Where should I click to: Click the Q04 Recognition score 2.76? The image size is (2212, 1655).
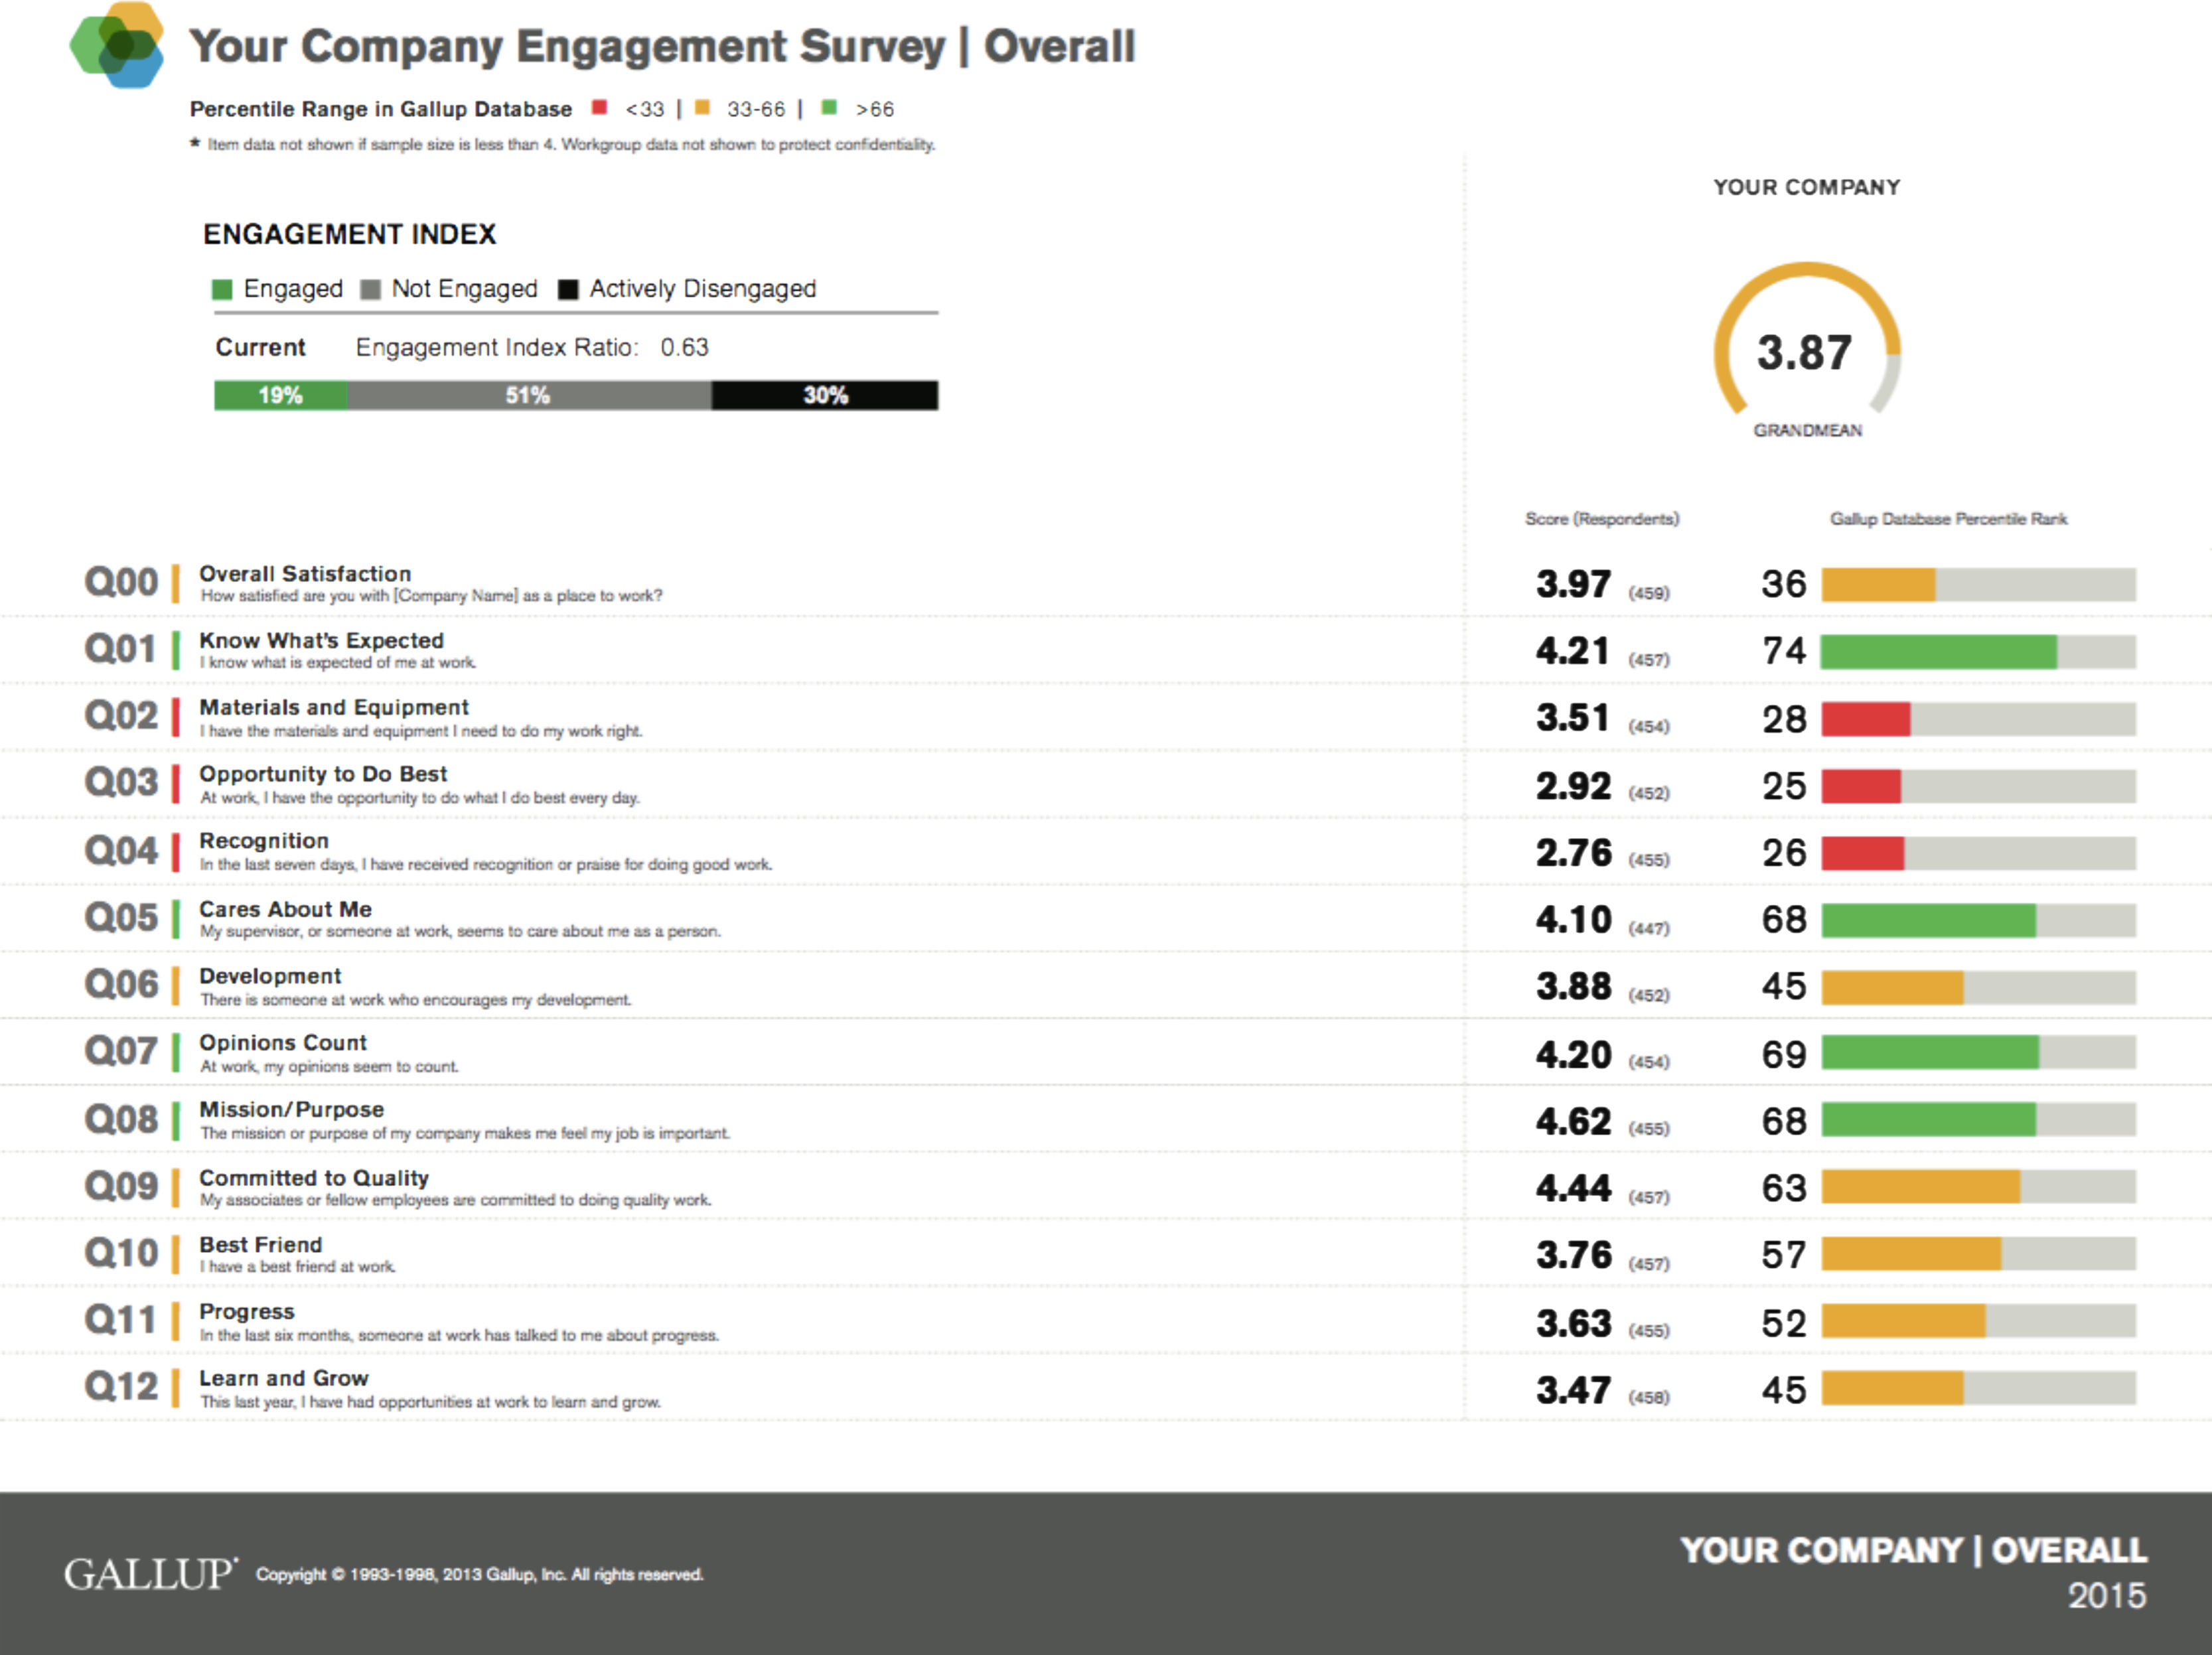(x=1573, y=853)
